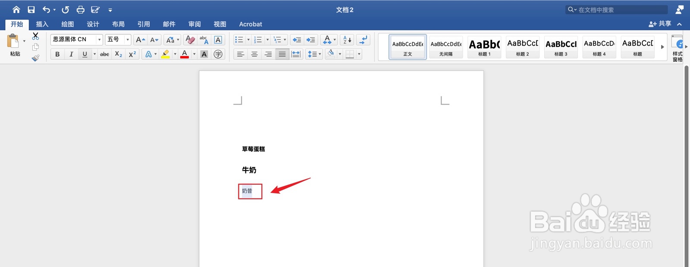The height and width of the screenshot is (267, 690).
Task: Apply yellow text highlight color
Action: tap(165, 54)
